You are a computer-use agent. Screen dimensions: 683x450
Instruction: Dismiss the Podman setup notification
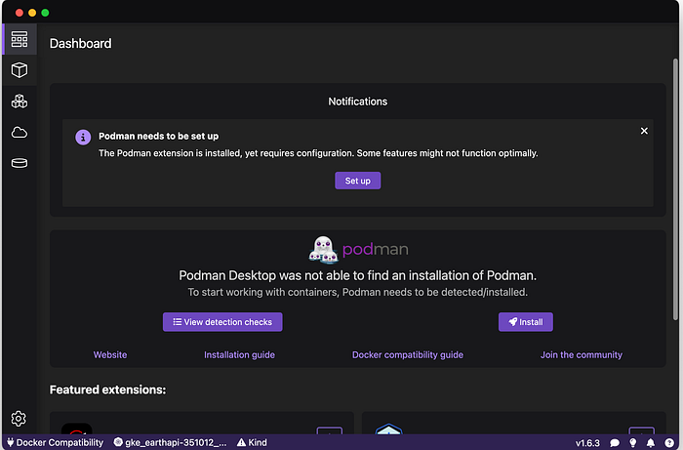(644, 131)
